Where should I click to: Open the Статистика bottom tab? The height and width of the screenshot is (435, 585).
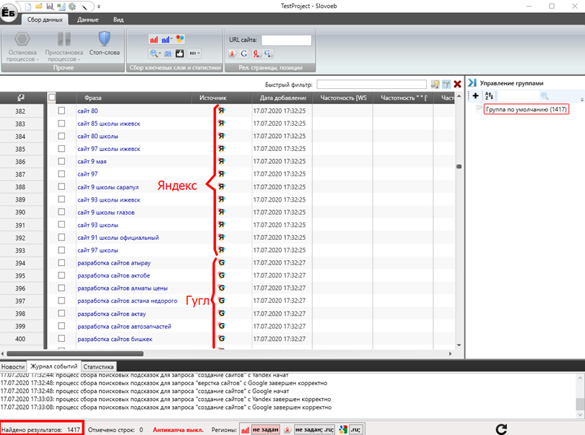click(x=98, y=366)
